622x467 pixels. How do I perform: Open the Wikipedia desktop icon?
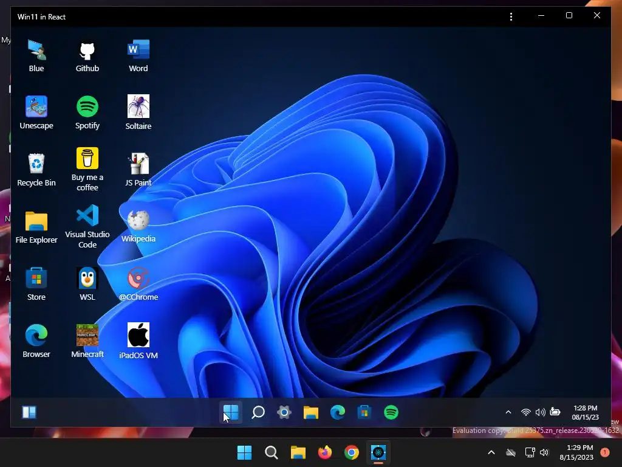point(138,226)
